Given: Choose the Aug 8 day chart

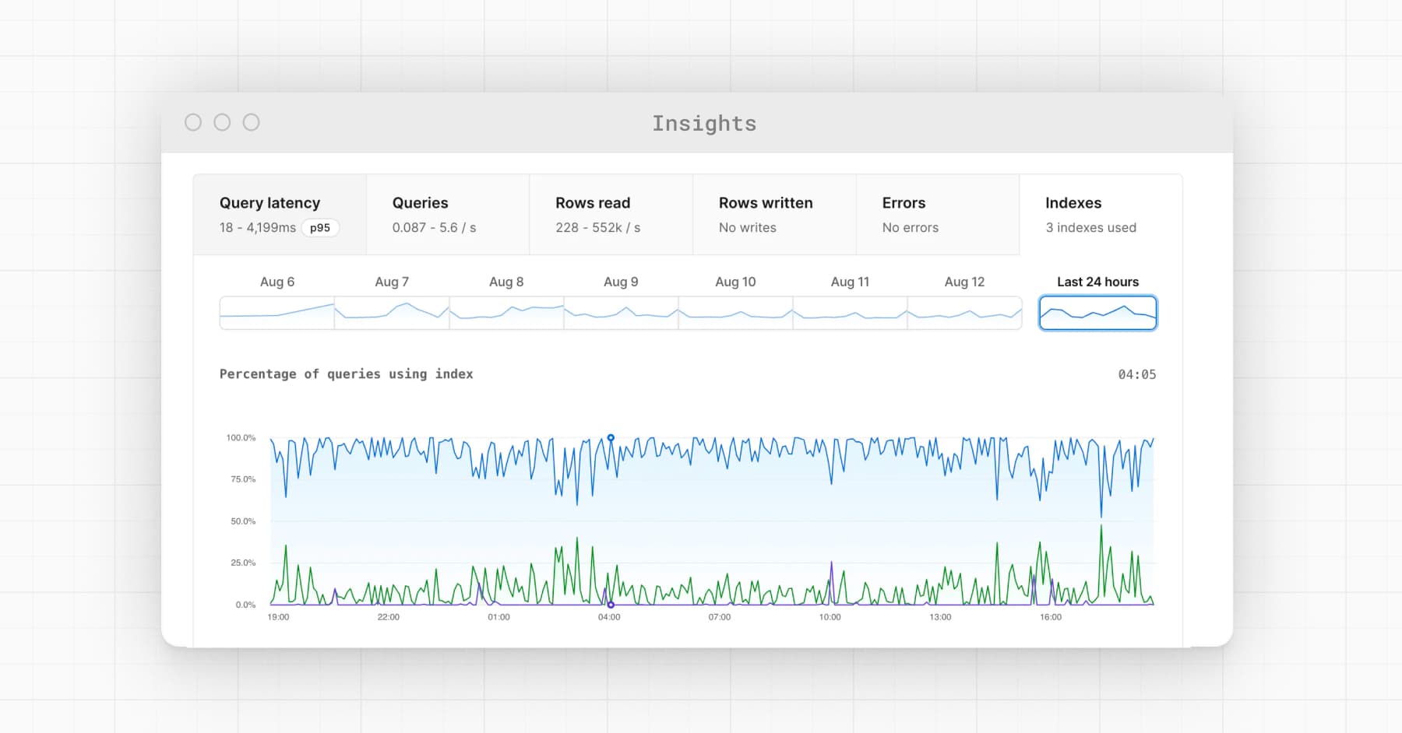Looking at the screenshot, I should tap(506, 313).
